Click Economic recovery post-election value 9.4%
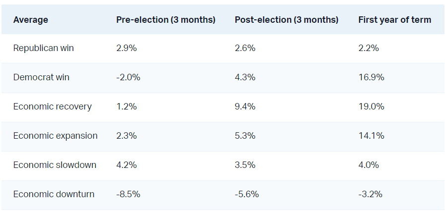The width and height of the screenshot is (448, 215). coord(245,107)
